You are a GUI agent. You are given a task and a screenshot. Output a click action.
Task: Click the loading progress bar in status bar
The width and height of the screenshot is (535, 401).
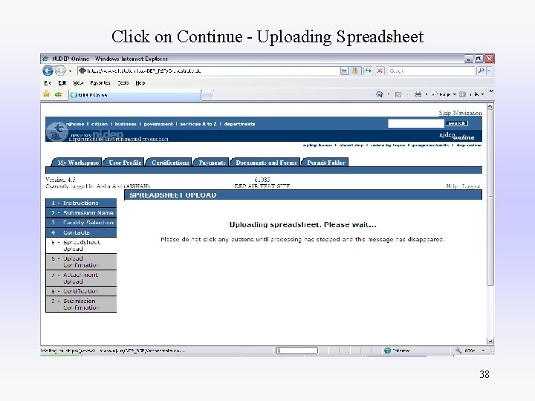point(296,351)
